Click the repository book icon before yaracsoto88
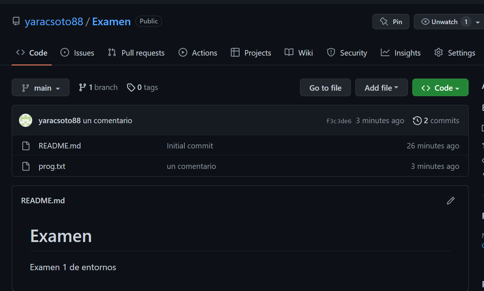Viewport: 484px width, 291px height. pos(16,21)
